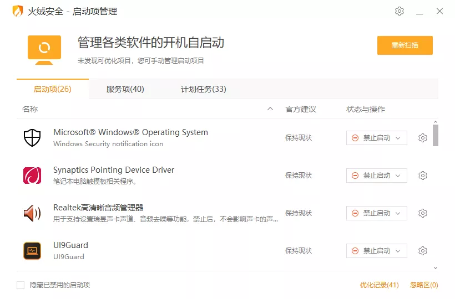Image resolution: width=455 pixels, height=299 pixels.
Task: Click the 重新扫描 rescan button
Action: [405, 45]
